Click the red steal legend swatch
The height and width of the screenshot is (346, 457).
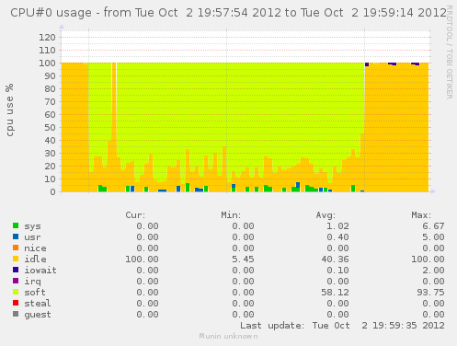click(x=16, y=303)
